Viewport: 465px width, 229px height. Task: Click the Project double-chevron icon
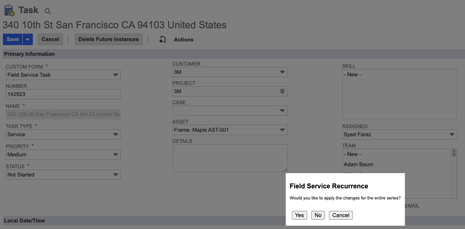point(282,92)
